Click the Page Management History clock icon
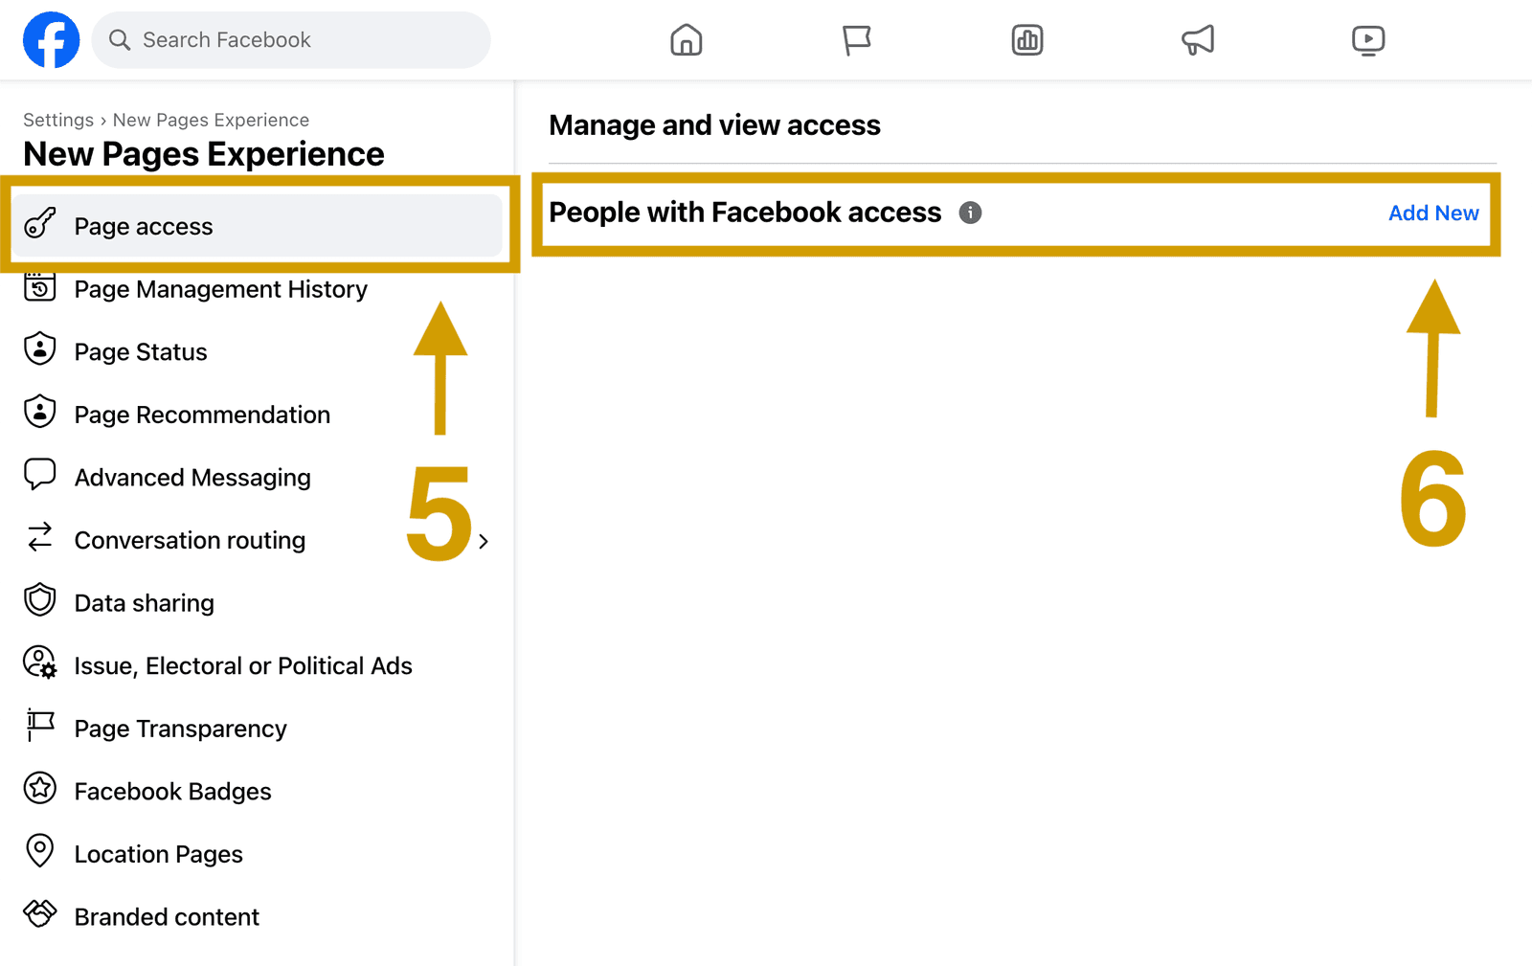Screen dimensions: 1532x966 40,285
